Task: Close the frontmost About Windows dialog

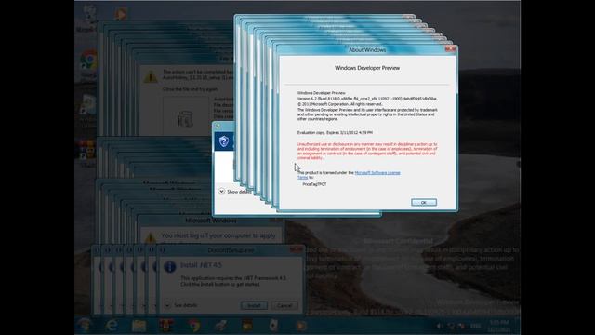Action: pyautogui.click(x=450, y=49)
